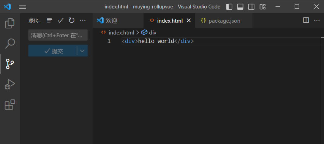Toggle the bottom panel layout button
The height and width of the screenshot is (144, 324).
(240, 7)
